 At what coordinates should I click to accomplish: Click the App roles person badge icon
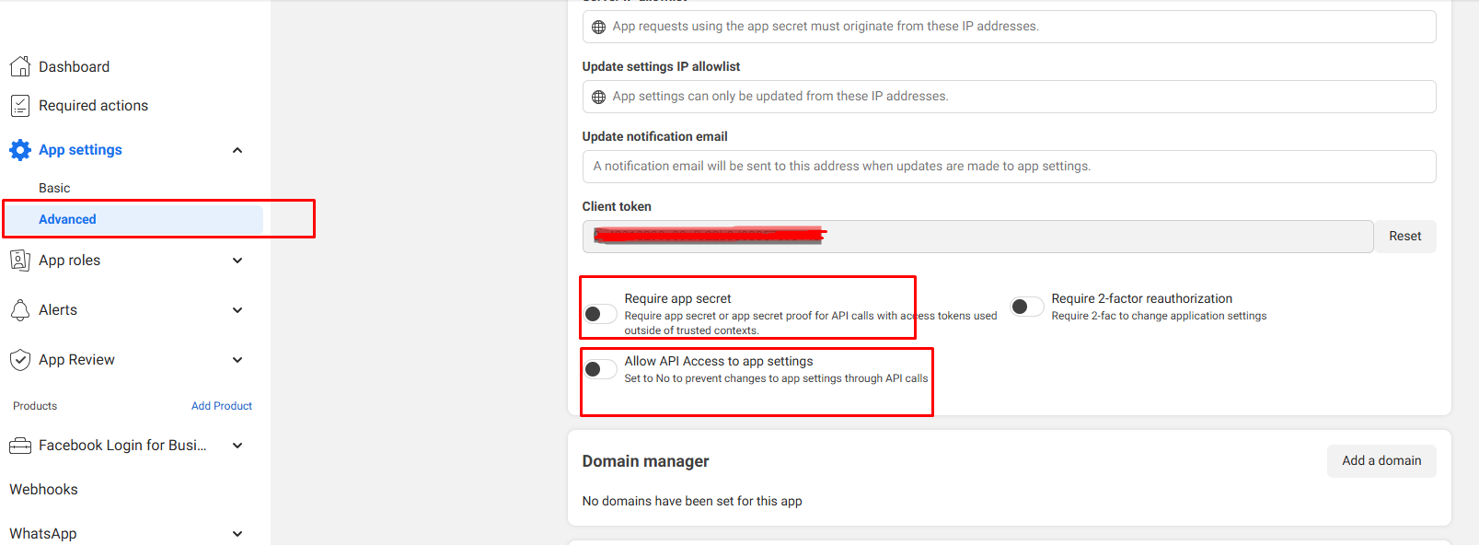[x=20, y=261]
